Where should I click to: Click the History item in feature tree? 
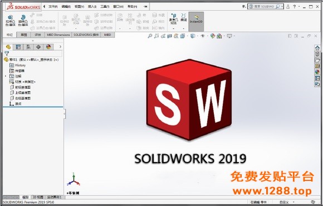(20, 65)
